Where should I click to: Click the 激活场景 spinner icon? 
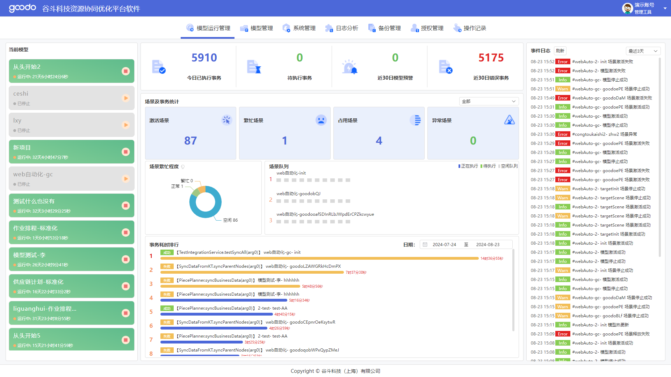(226, 120)
